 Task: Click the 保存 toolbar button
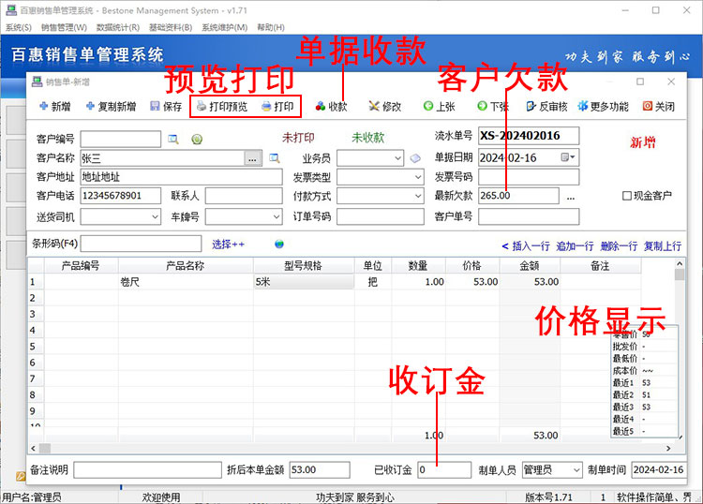tap(166, 106)
